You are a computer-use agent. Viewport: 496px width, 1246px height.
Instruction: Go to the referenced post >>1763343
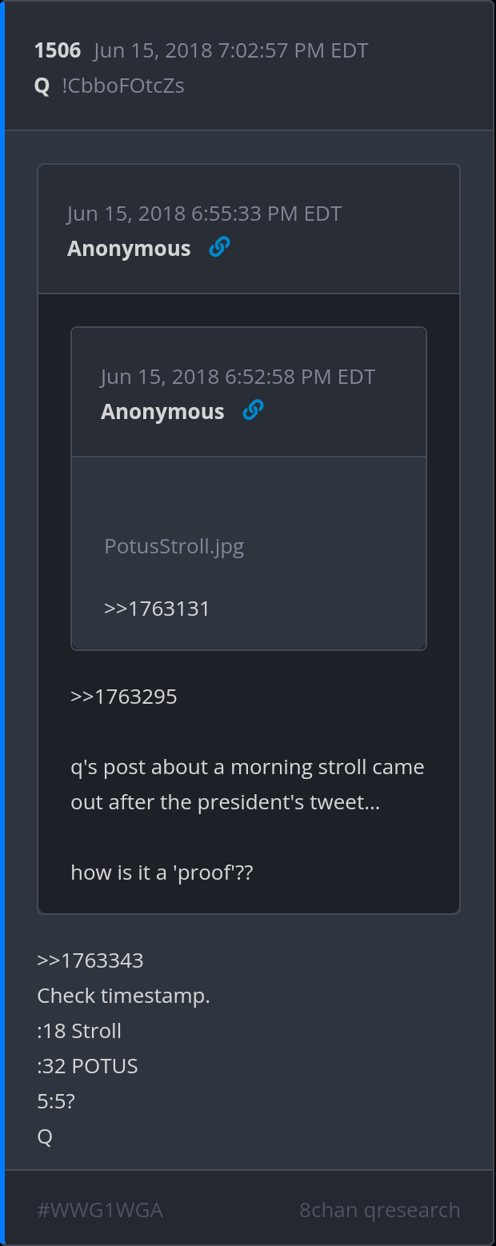[x=90, y=960]
